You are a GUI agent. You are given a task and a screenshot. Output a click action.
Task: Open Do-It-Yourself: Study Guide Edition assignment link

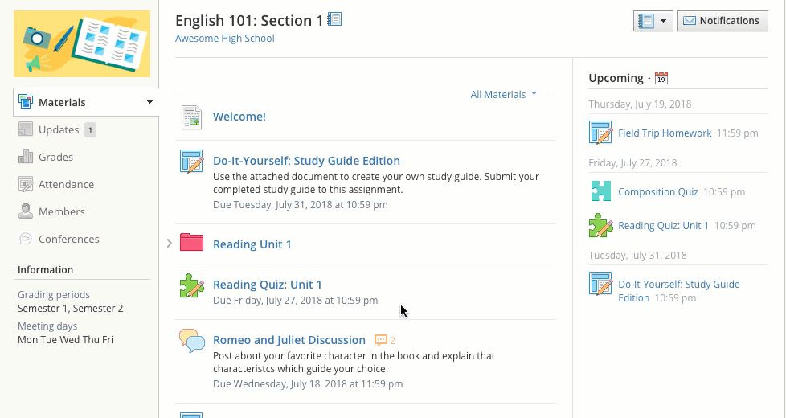[306, 161]
